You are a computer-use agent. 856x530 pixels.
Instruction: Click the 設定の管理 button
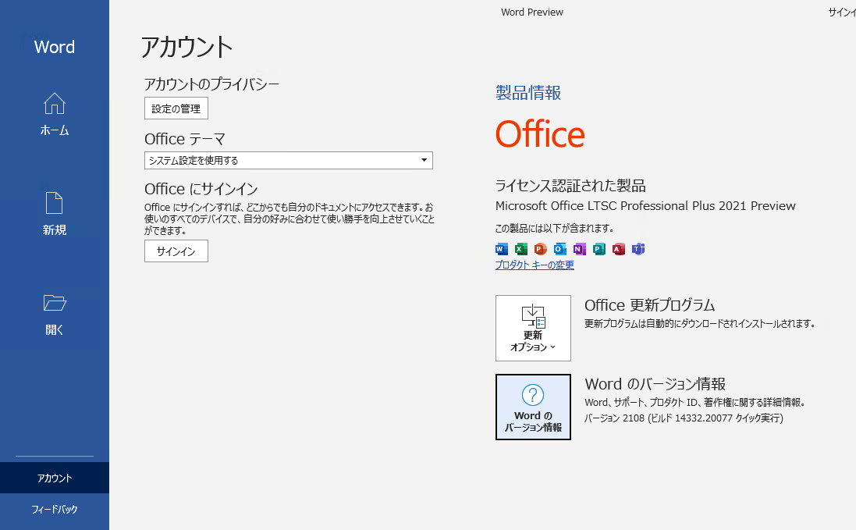(x=176, y=108)
